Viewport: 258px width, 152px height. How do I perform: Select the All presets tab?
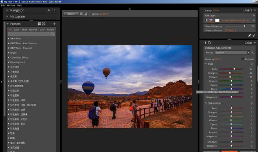pos(10,29)
